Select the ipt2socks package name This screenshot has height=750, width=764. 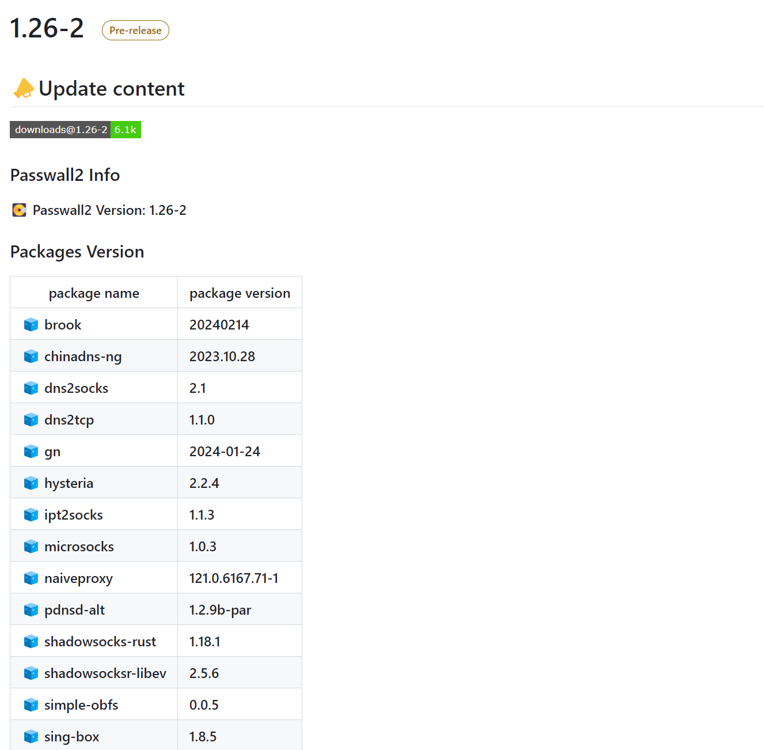click(x=74, y=515)
